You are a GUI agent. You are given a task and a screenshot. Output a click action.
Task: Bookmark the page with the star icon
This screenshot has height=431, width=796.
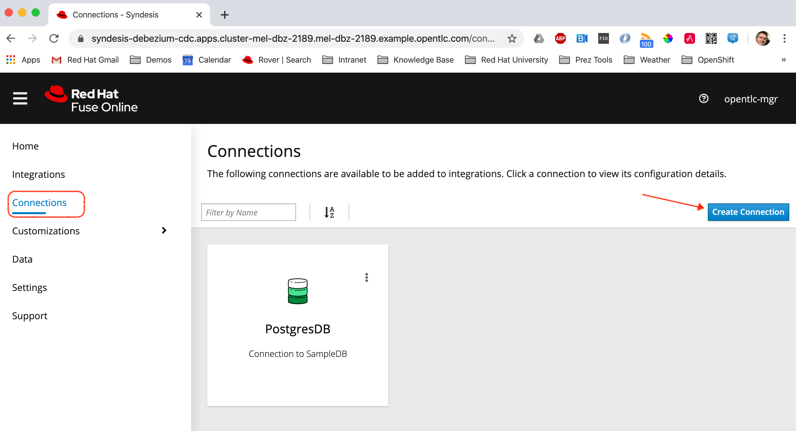coord(512,38)
